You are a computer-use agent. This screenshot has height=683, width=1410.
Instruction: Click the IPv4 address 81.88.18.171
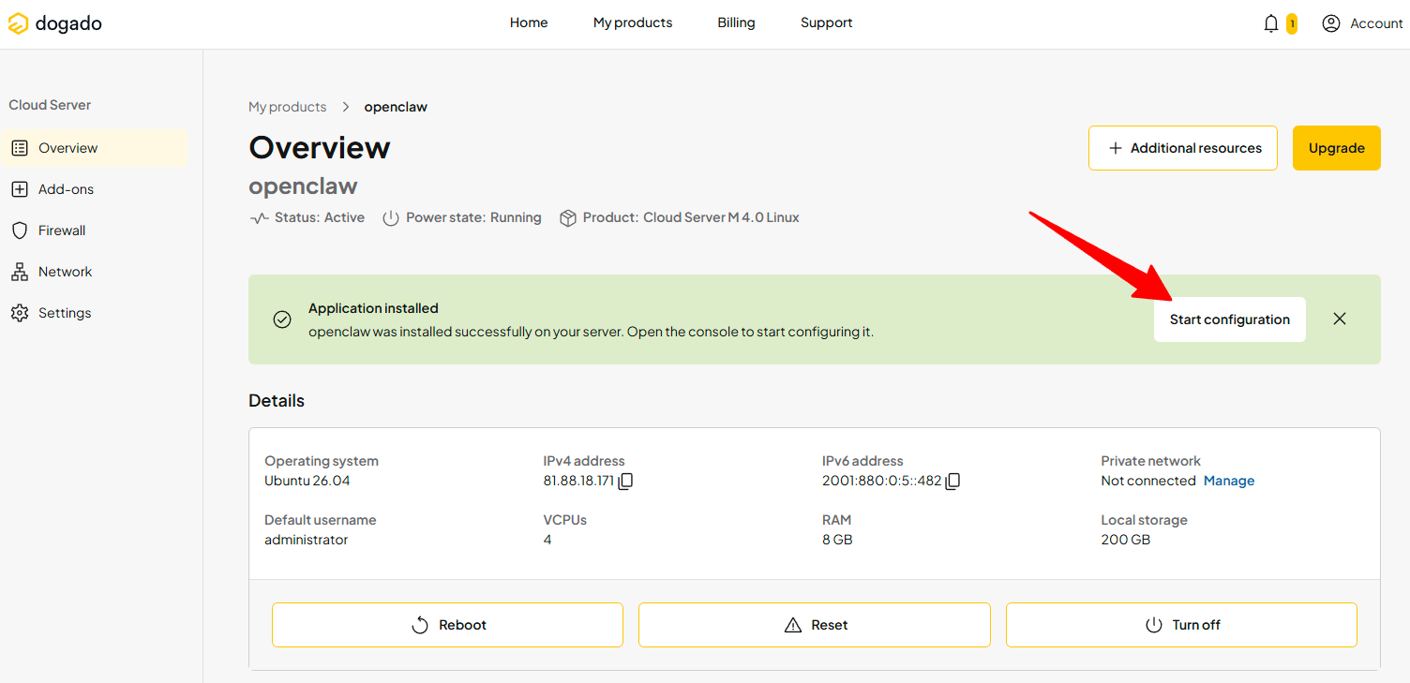pos(578,481)
